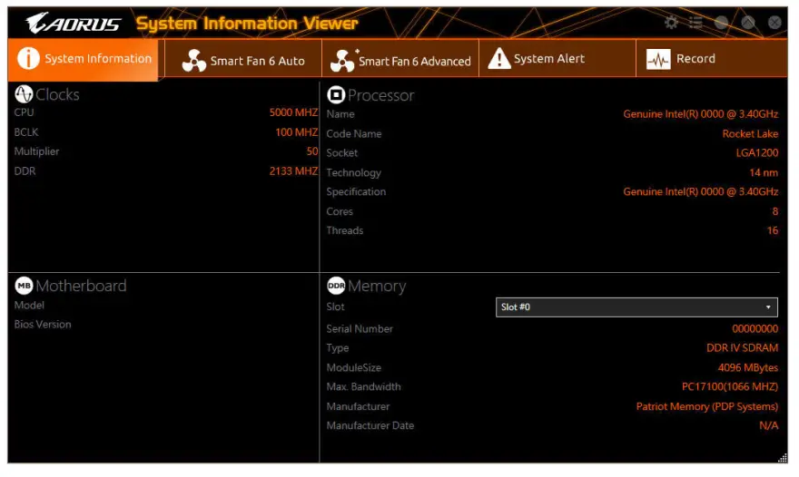Click the Processor section heading

point(380,95)
